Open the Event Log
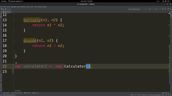 [166, 93]
